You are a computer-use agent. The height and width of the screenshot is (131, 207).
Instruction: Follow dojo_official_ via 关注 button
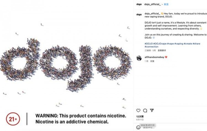(166, 4)
